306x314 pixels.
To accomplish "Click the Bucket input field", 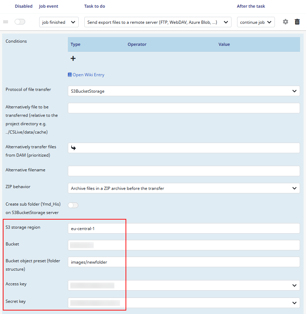I will (184, 245).
